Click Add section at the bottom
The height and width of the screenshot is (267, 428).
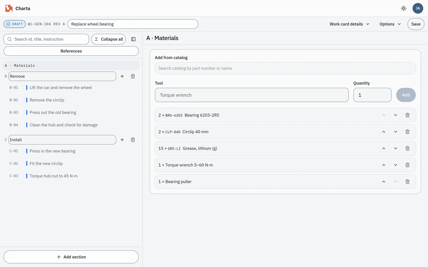tap(71, 257)
